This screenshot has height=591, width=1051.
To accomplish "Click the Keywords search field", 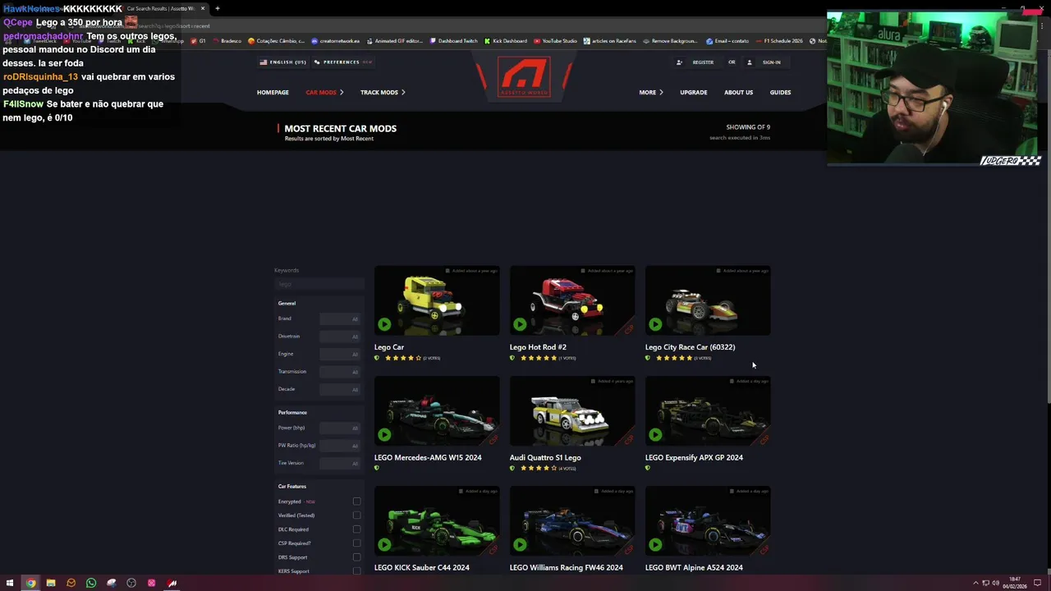I will pos(319,284).
